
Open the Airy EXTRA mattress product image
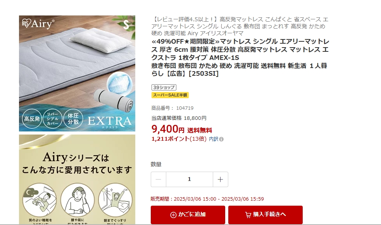(x=77, y=73)
